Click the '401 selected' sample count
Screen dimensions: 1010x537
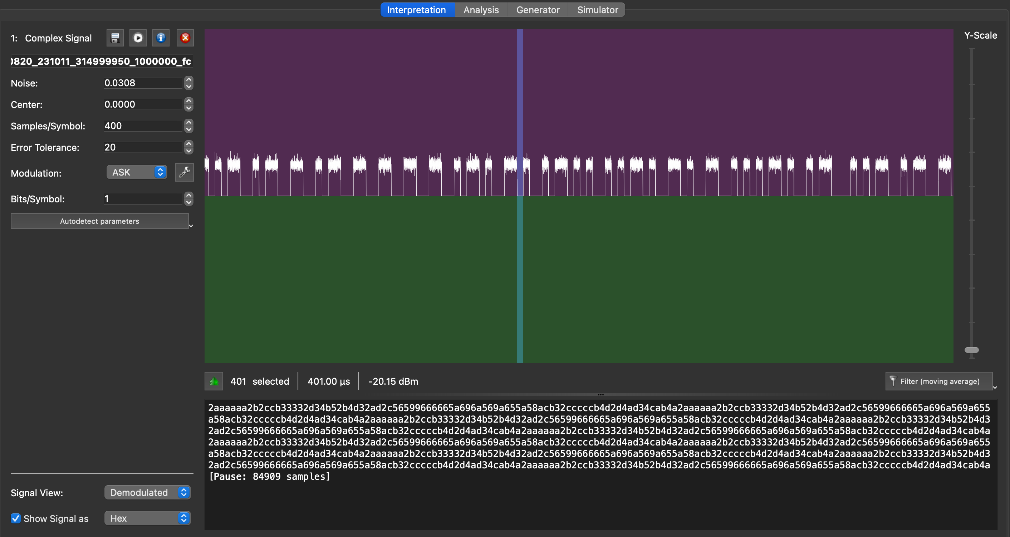coord(260,381)
